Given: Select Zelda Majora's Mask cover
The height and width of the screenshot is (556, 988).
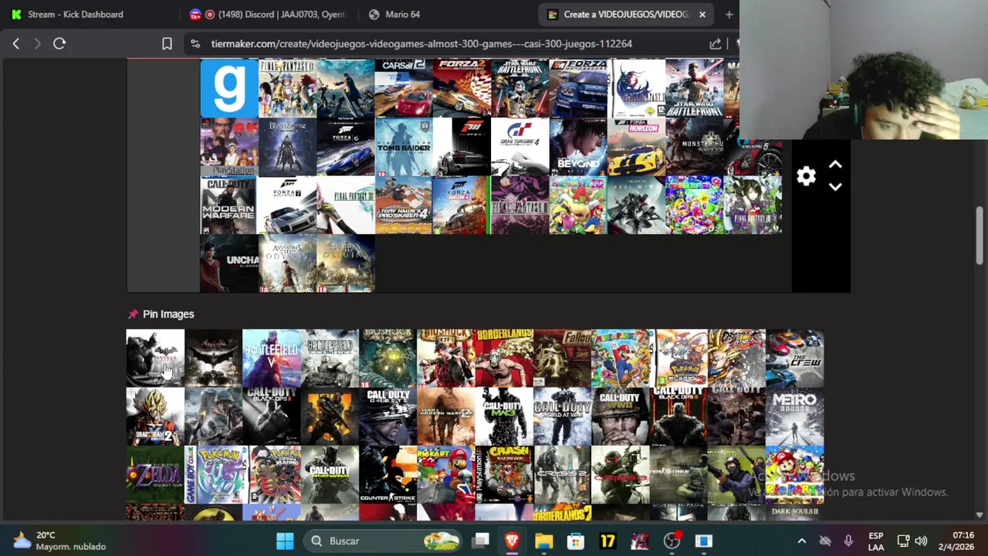Looking at the screenshot, I should pyautogui.click(x=155, y=475).
